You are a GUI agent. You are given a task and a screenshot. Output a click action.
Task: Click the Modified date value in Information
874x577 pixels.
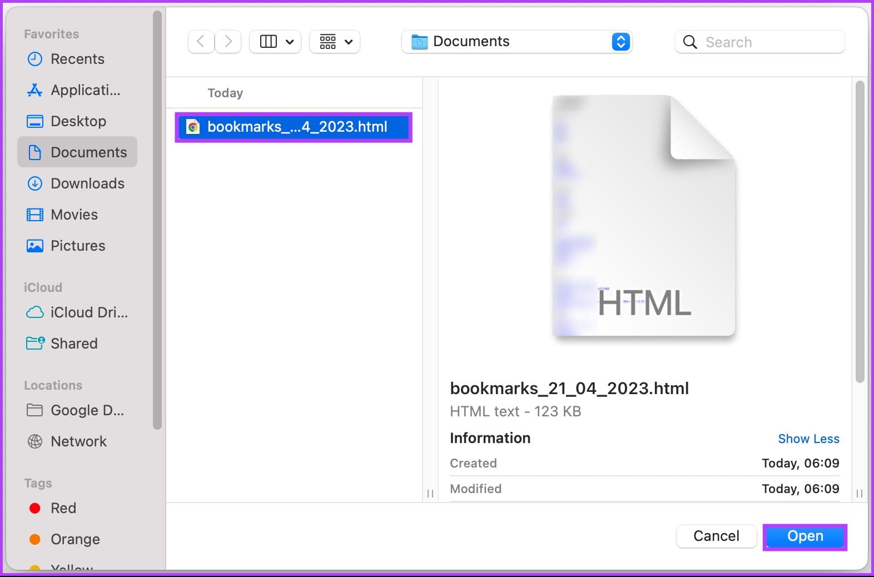click(800, 489)
